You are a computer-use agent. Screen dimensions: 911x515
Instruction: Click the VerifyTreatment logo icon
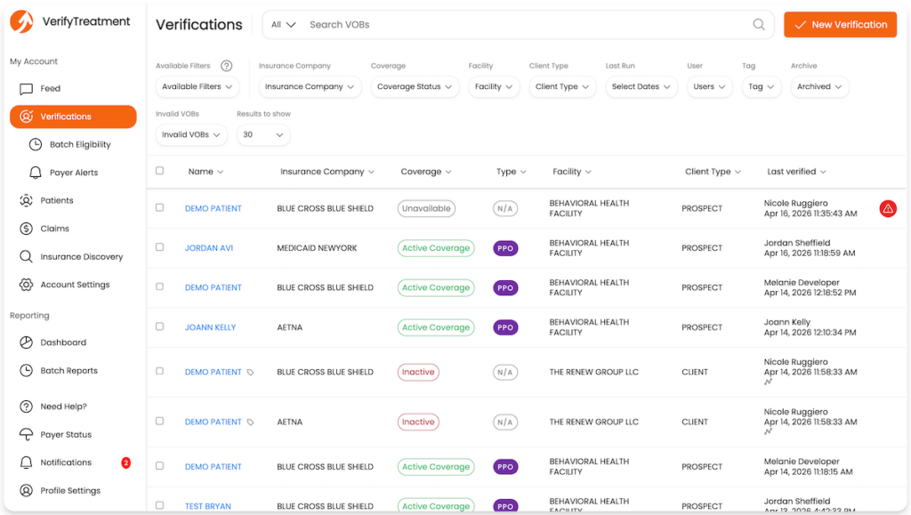(x=21, y=21)
